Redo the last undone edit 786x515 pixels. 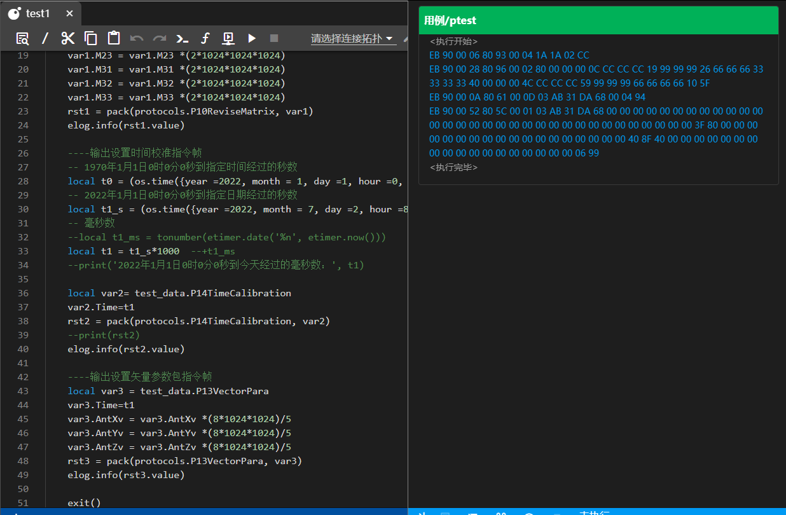[x=160, y=38]
